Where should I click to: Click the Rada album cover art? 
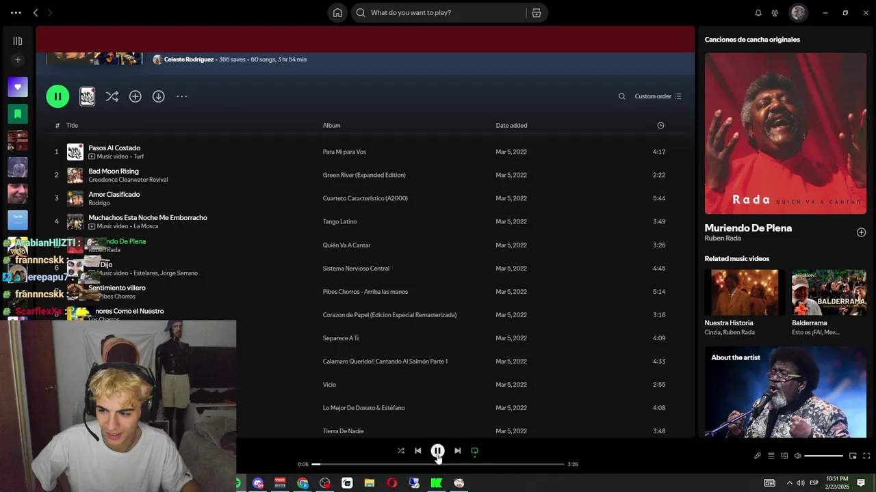786,133
